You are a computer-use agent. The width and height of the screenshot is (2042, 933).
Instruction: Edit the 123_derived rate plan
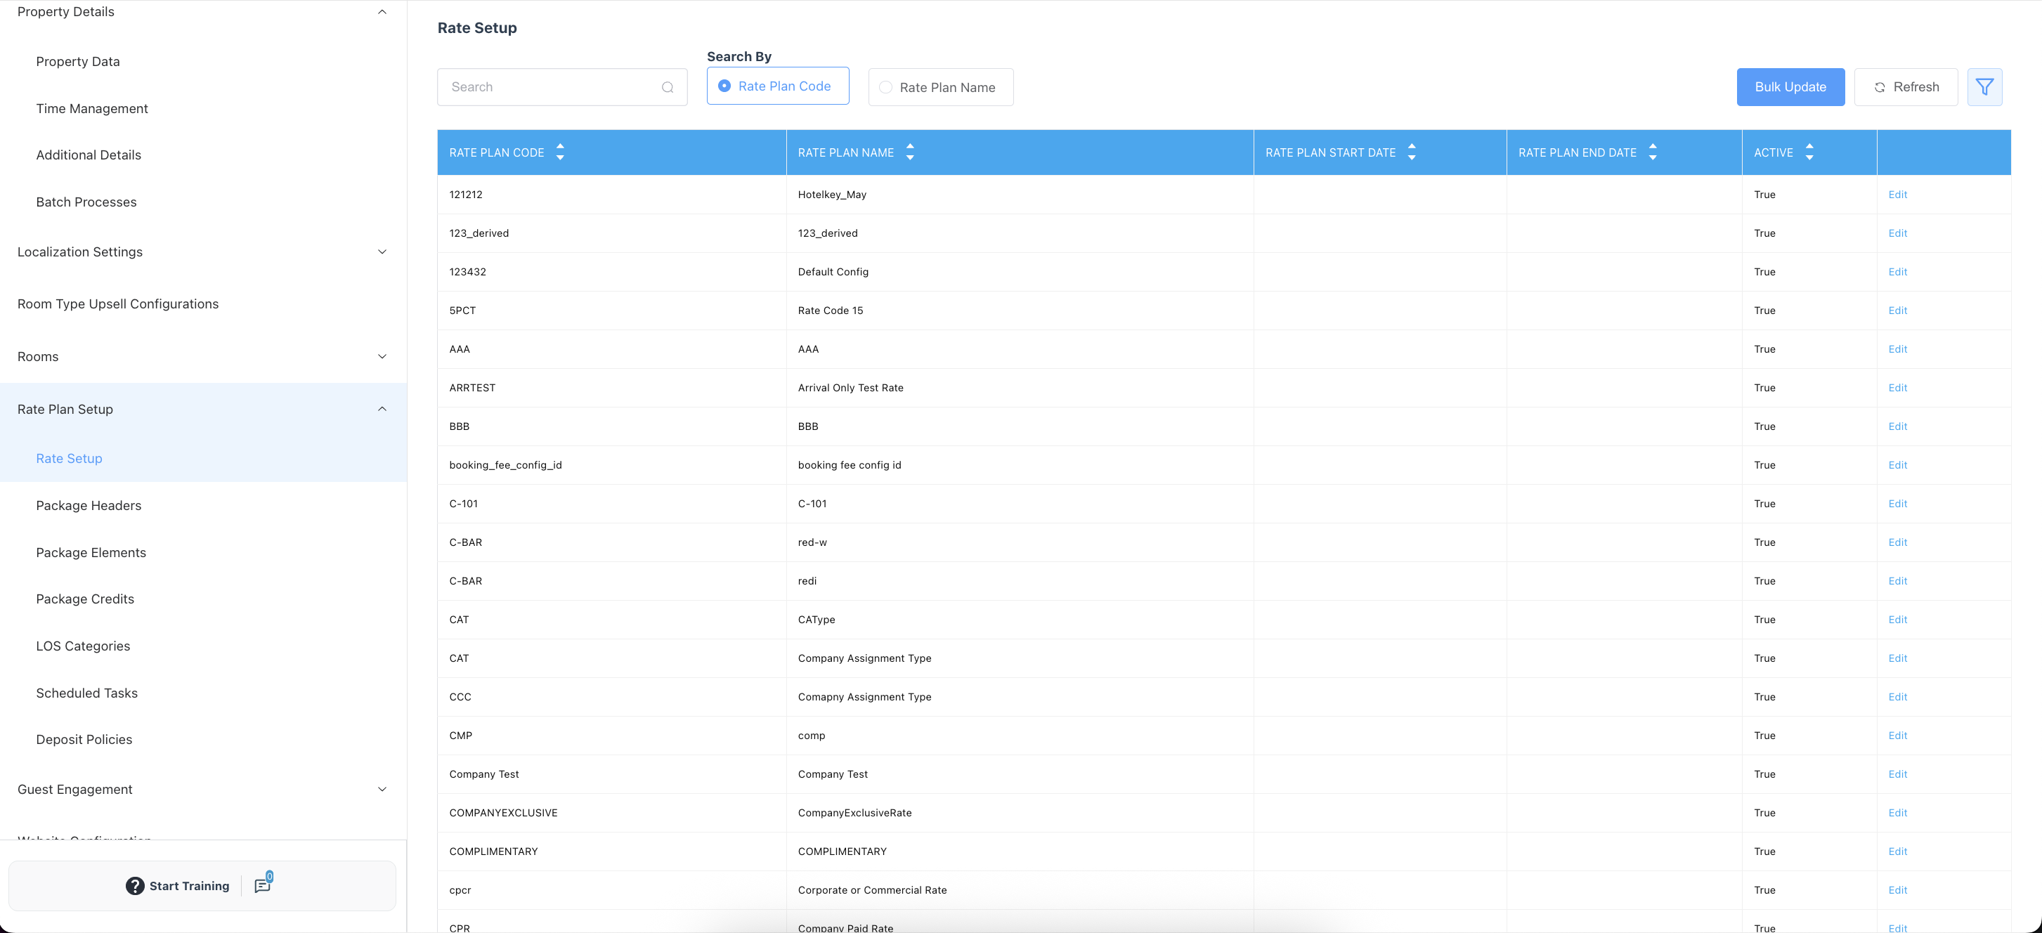click(x=1897, y=233)
